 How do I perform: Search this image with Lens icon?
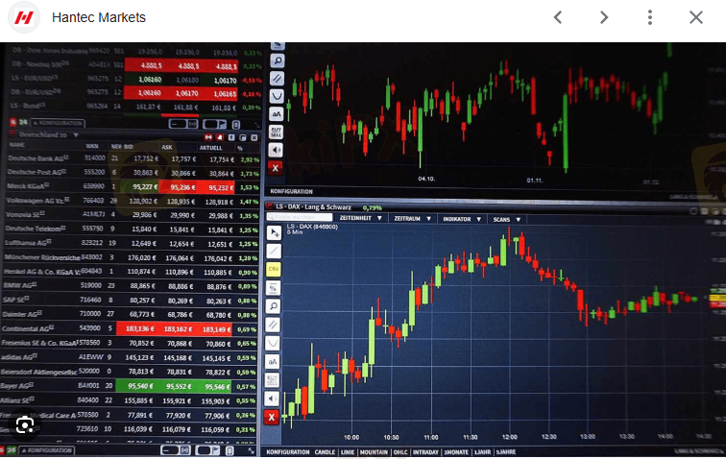pyautogui.click(x=25, y=424)
